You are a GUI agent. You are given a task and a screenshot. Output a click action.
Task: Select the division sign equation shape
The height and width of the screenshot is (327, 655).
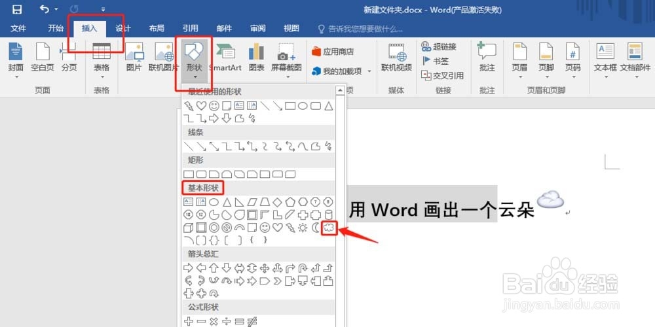[227, 320]
